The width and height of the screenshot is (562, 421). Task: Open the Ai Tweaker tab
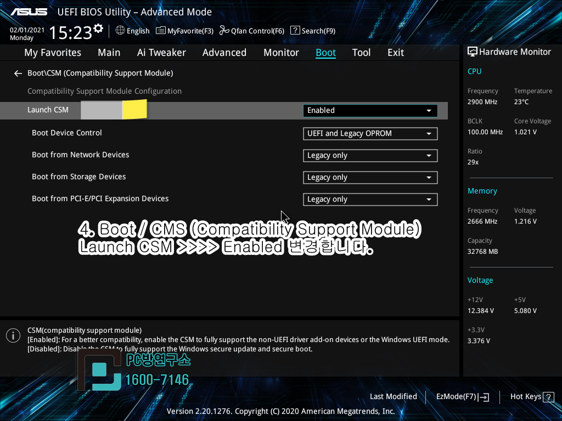(x=161, y=53)
